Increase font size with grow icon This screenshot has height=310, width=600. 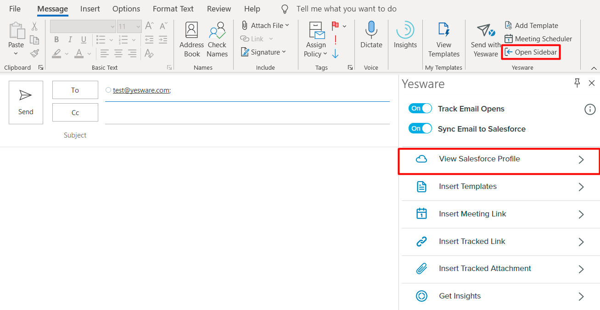pyautogui.click(x=149, y=26)
